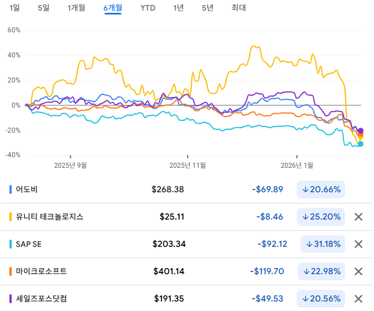Select the 최대 range tab
The height and width of the screenshot is (311, 374).
(239, 8)
